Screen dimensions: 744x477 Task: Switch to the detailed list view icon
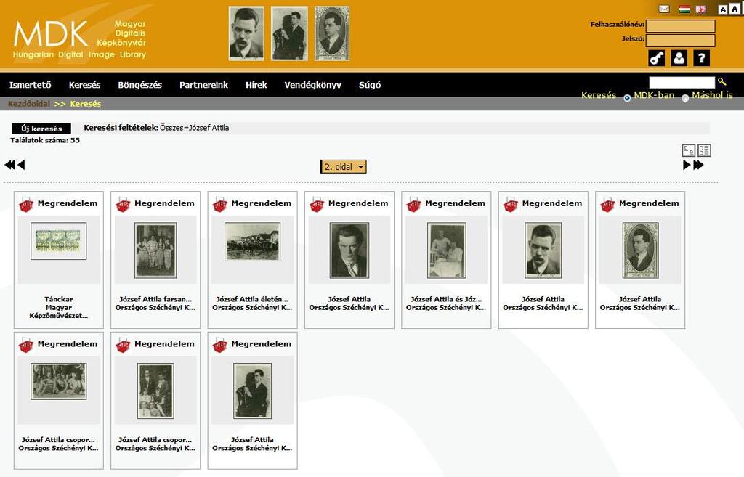tap(704, 150)
